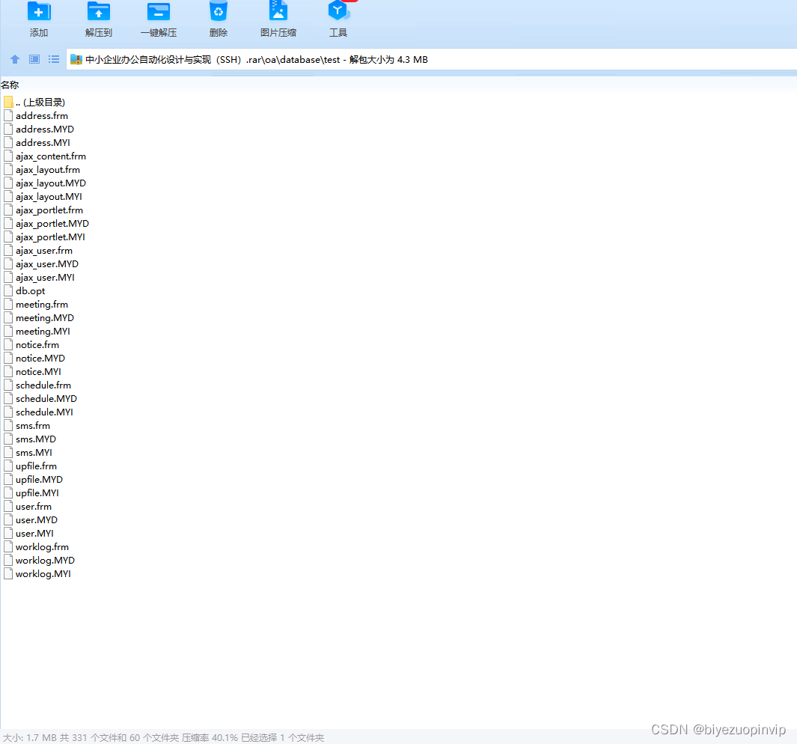Select file user.MYI
The height and width of the screenshot is (744, 797).
click(34, 534)
